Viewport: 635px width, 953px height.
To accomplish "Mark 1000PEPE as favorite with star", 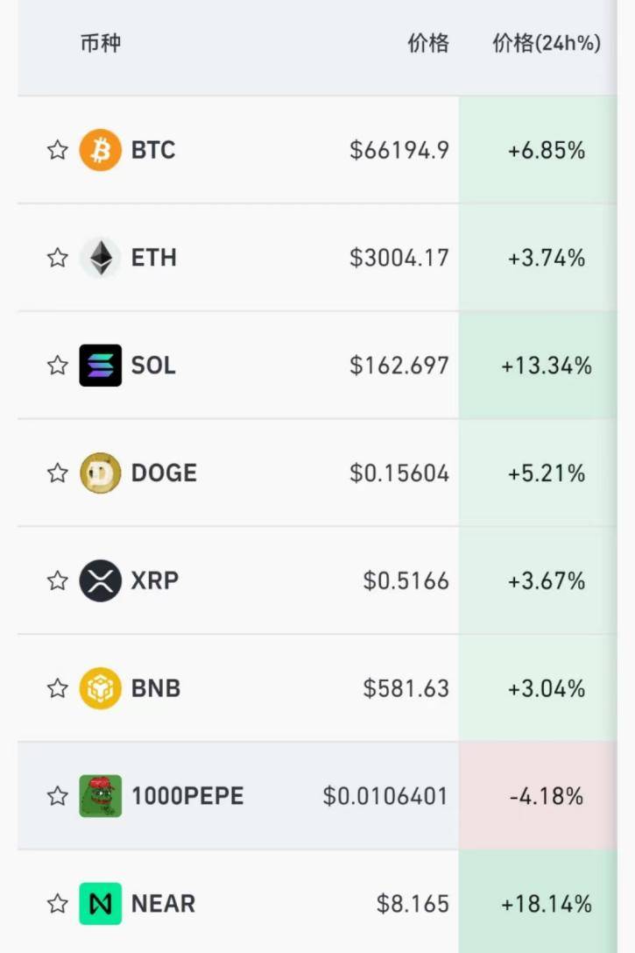I will click(58, 796).
